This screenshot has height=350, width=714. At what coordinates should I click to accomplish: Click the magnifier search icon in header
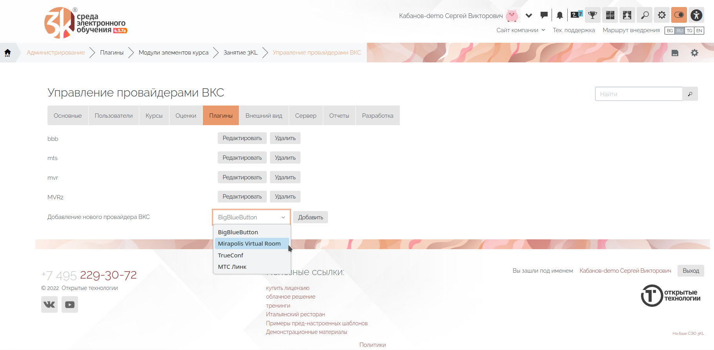(645, 15)
